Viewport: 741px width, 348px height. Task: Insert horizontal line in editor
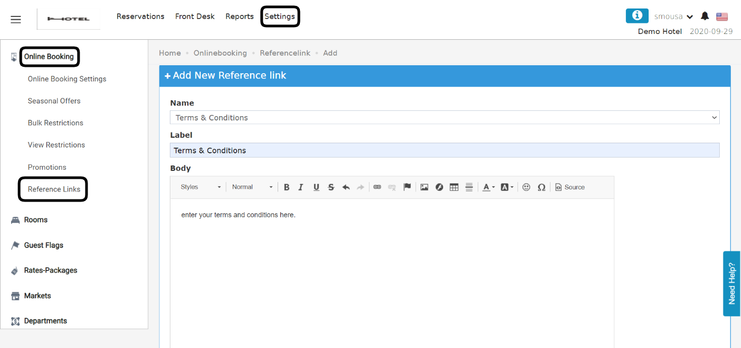(469, 187)
